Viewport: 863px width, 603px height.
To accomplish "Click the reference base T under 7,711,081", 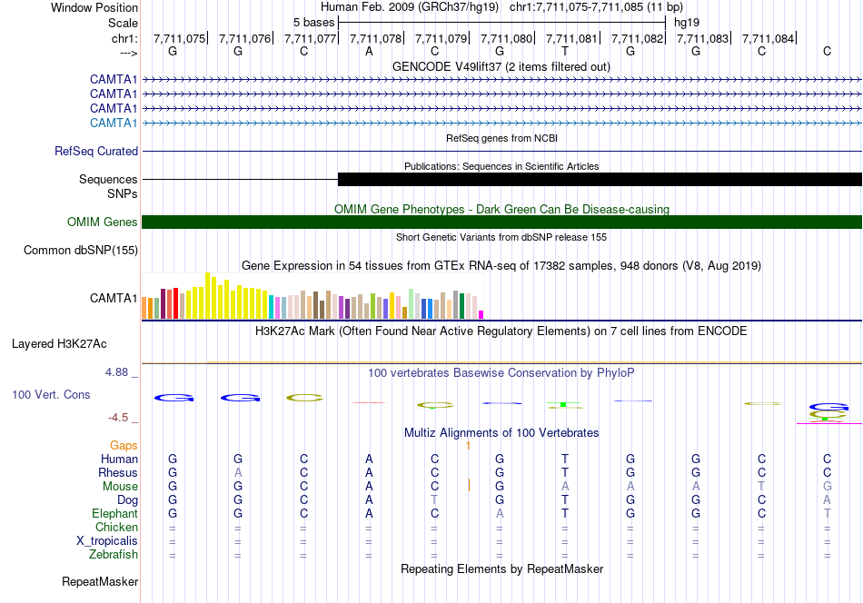I will click(565, 51).
